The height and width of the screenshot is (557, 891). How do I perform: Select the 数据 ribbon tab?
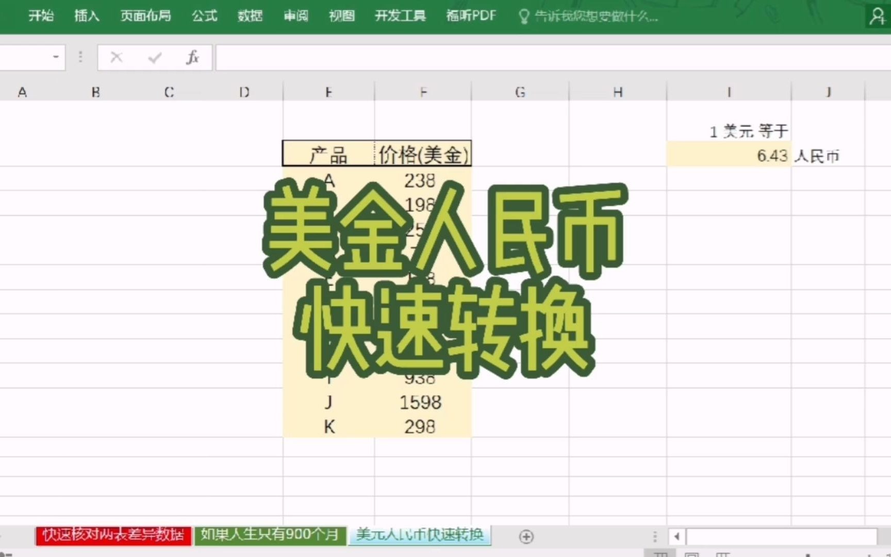click(250, 16)
